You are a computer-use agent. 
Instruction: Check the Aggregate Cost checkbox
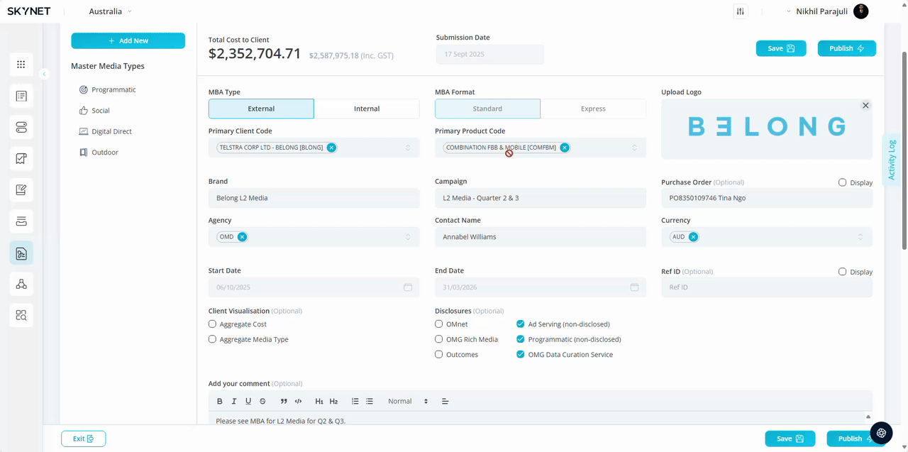[212, 324]
